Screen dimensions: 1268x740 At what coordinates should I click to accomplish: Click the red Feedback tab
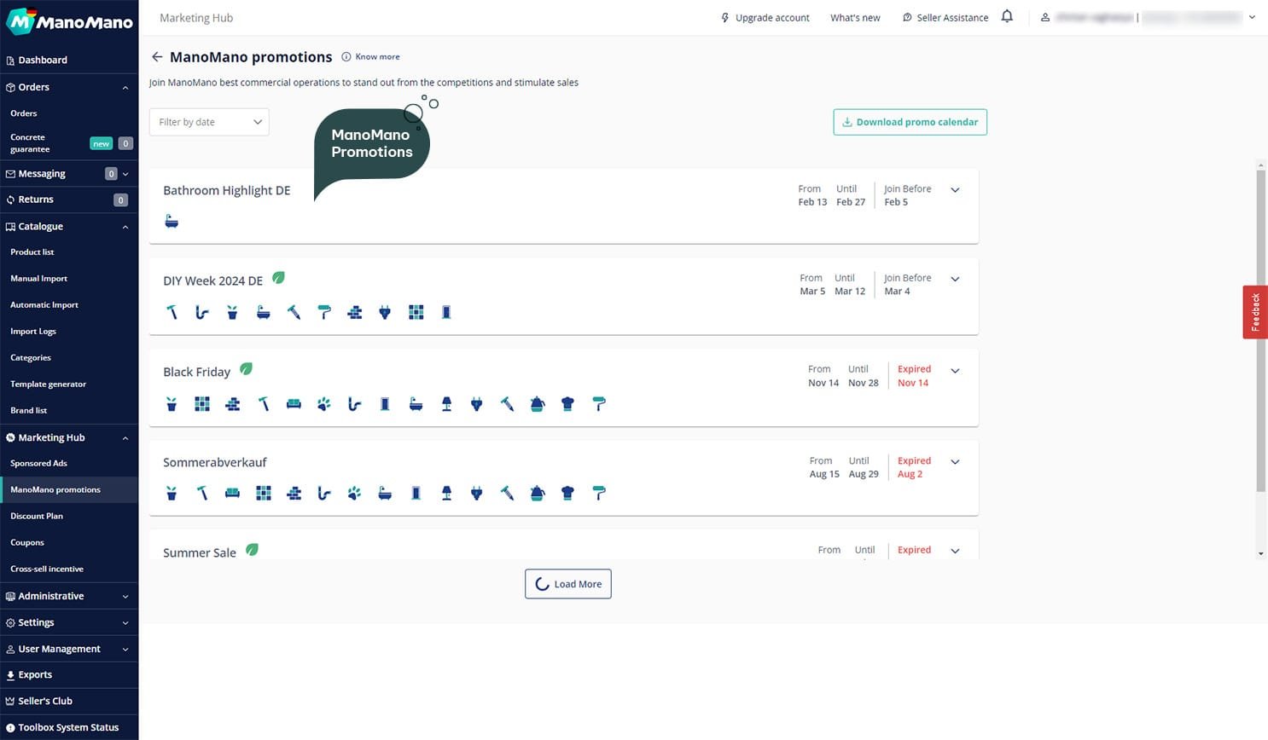pyautogui.click(x=1254, y=312)
